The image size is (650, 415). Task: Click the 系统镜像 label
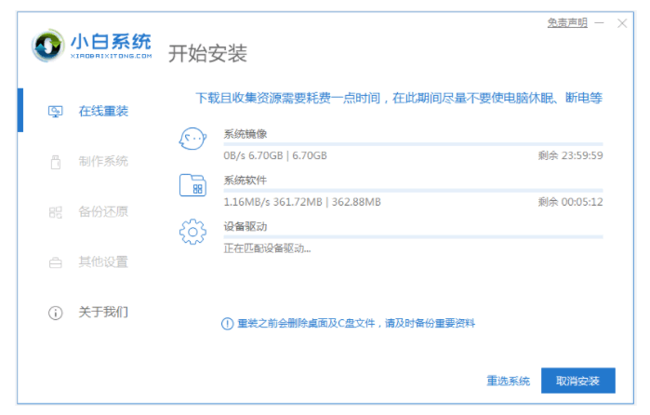245,134
